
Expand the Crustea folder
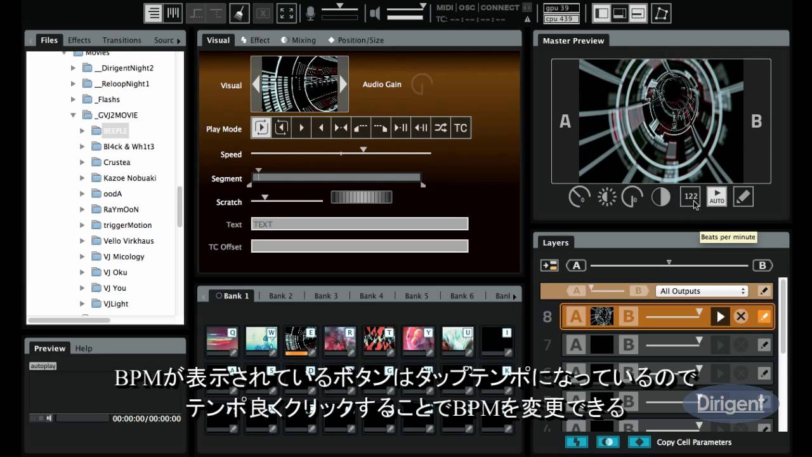82,162
